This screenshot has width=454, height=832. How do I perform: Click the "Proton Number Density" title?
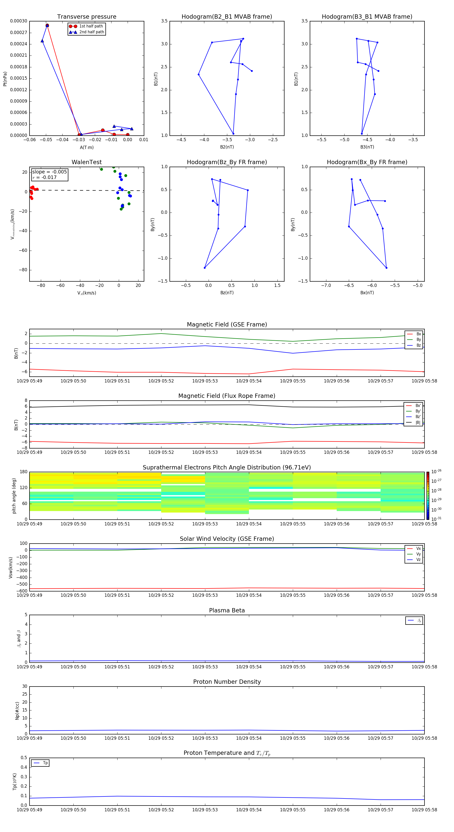(x=227, y=682)
